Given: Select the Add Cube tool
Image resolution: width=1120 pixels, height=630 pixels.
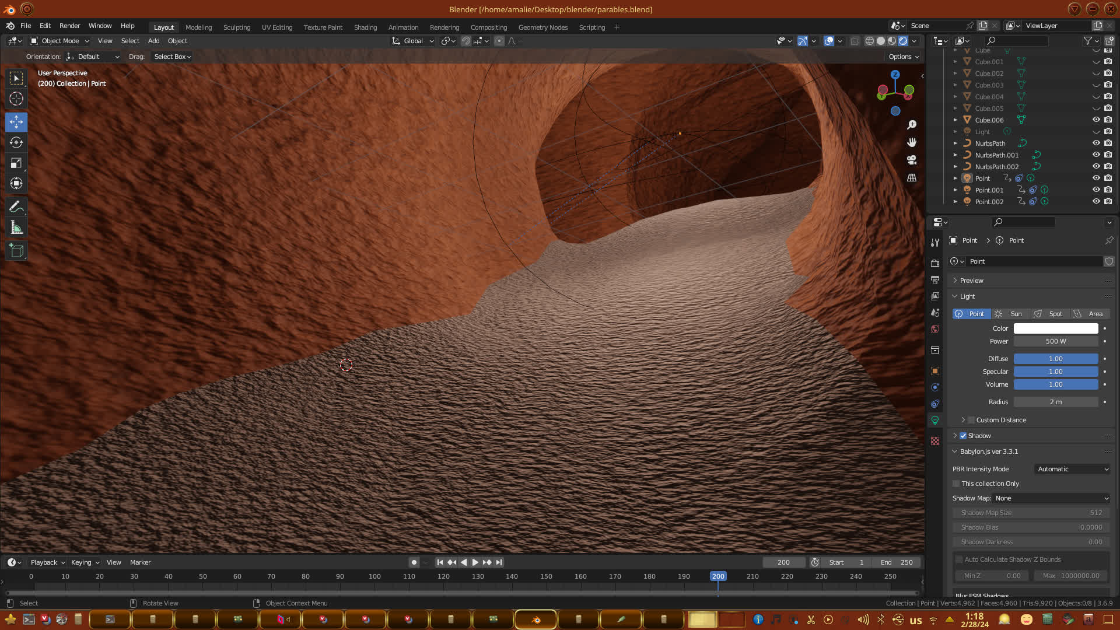Looking at the screenshot, I should point(16,251).
